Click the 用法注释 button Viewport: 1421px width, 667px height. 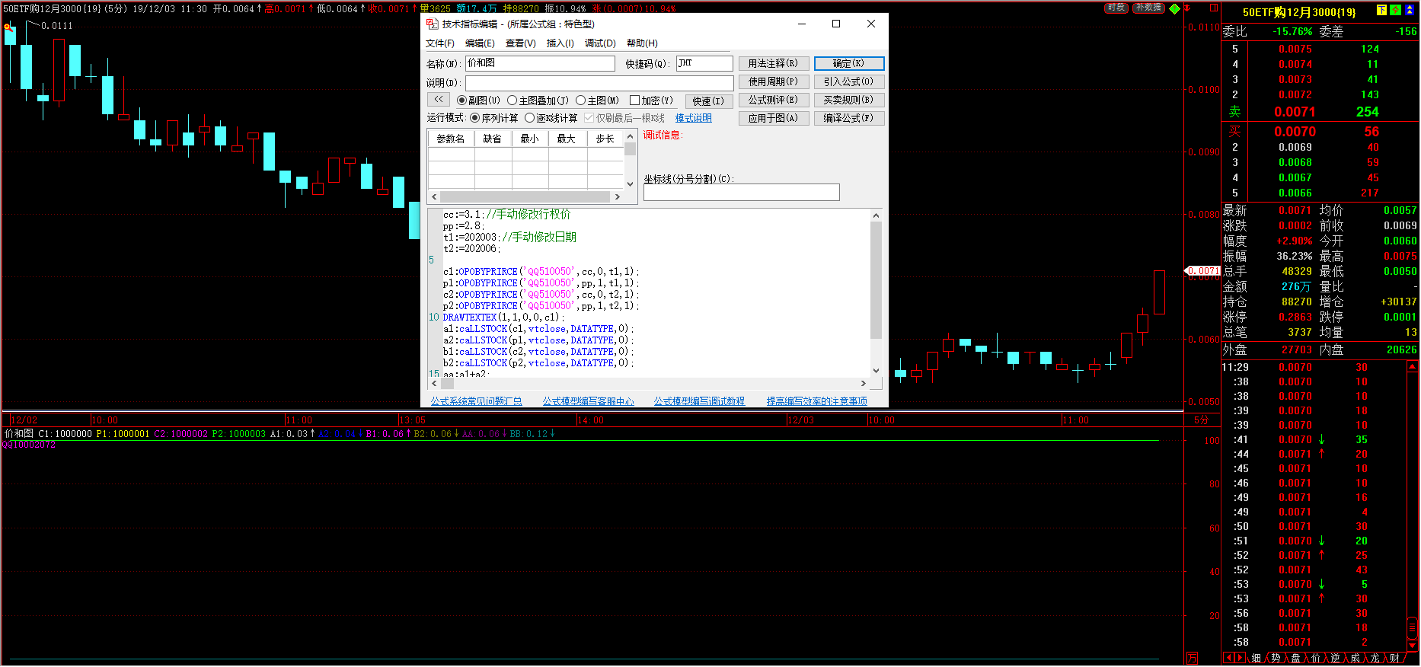tap(774, 63)
